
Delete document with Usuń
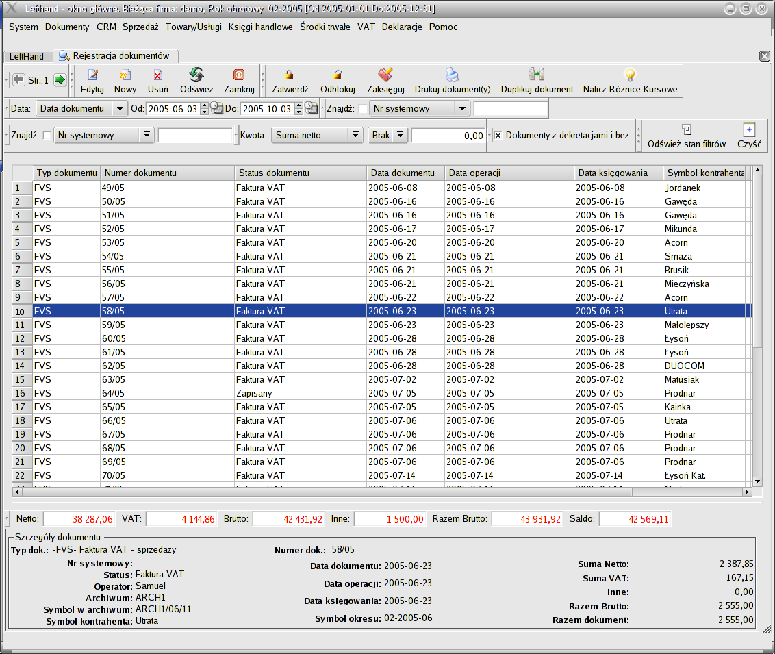tap(157, 81)
